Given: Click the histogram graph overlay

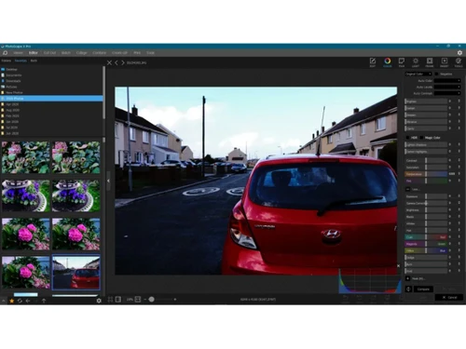Looking at the screenshot, I should [x=370, y=281].
